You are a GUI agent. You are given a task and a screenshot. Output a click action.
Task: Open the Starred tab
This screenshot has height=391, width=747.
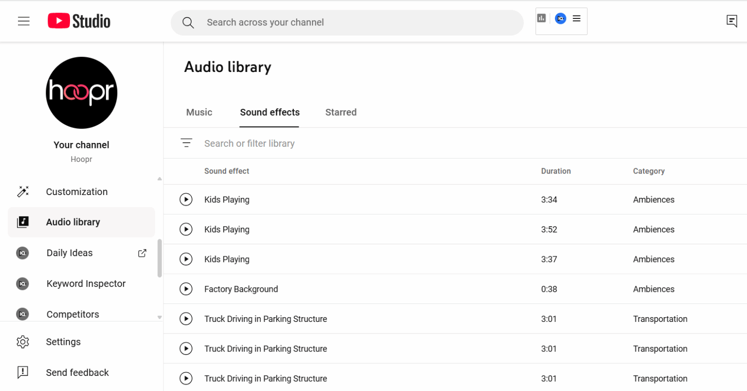[x=340, y=112]
